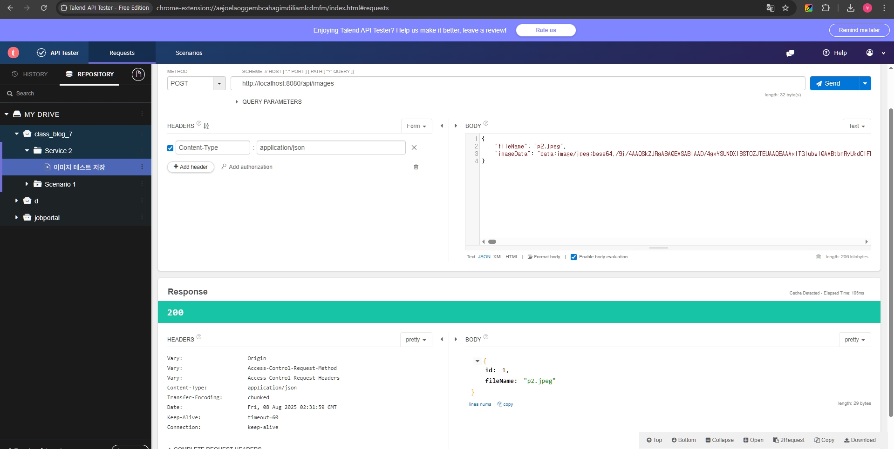Open options for class_blog_7 project
Image resolution: width=894 pixels, height=449 pixels.
pyautogui.click(x=142, y=134)
